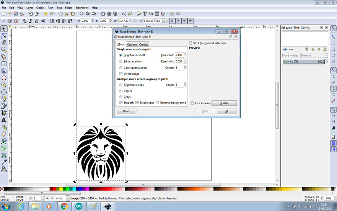Click the Reset button
The height and width of the screenshot is (211, 337).
pos(126,111)
